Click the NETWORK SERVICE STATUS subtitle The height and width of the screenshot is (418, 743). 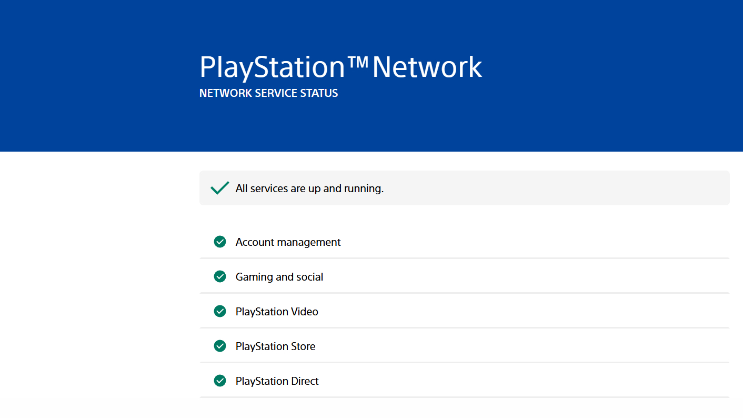[268, 93]
